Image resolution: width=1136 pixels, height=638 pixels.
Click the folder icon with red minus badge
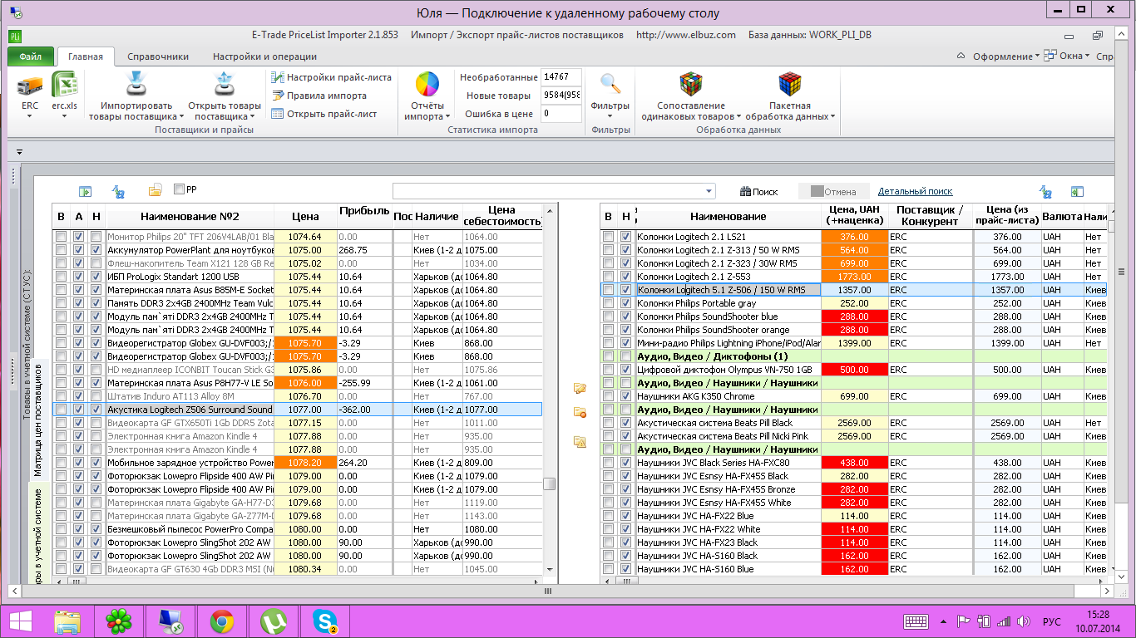coord(580,412)
